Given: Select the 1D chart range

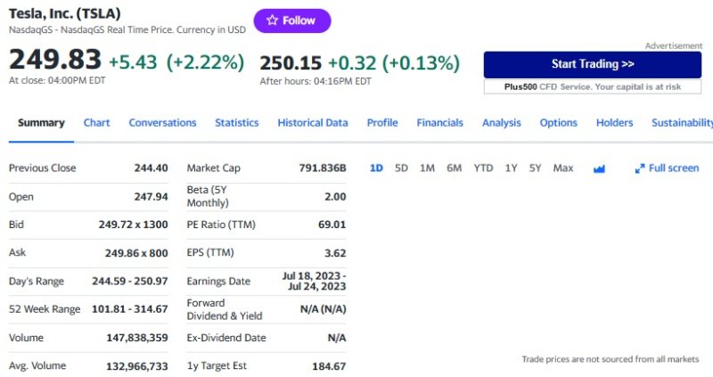Looking at the screenshot, I should click(376, 168).
